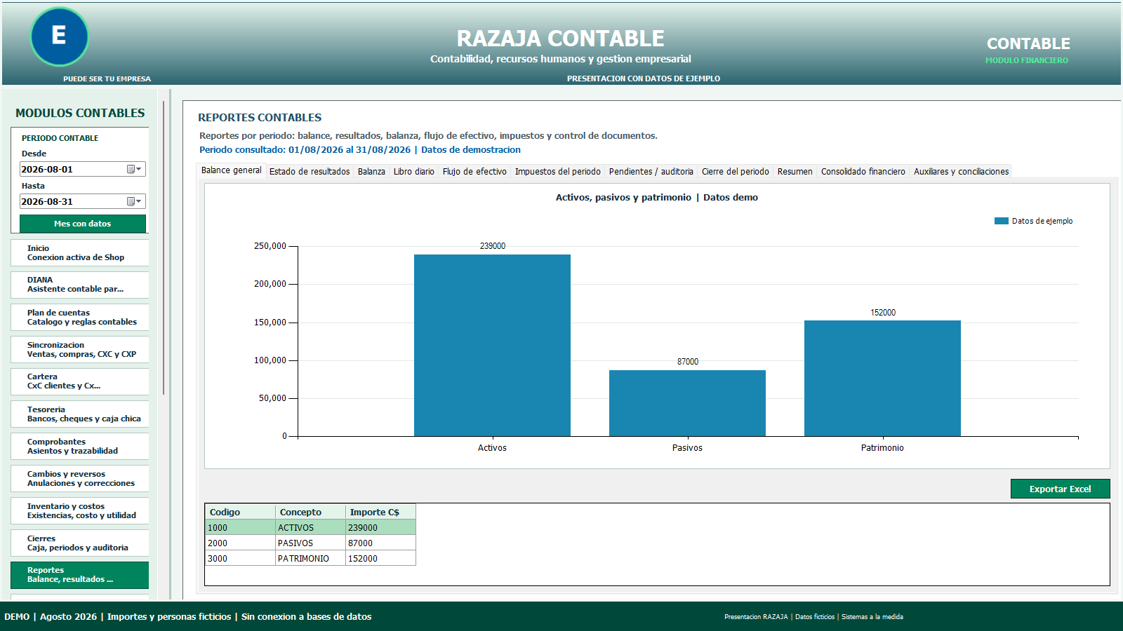Open Tesoreria bancos y cheques module
This screenshot has height=631, width=1123.
tap(80, 414)
